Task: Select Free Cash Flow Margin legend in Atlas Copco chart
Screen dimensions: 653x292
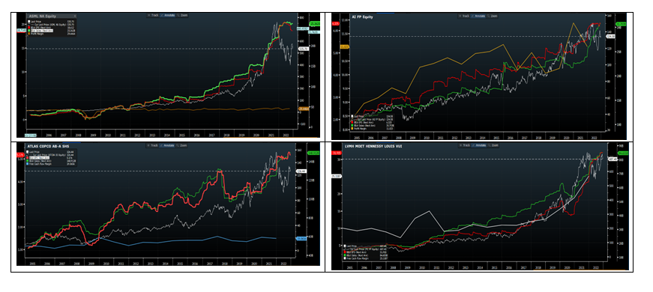Action: coord(39,164)
